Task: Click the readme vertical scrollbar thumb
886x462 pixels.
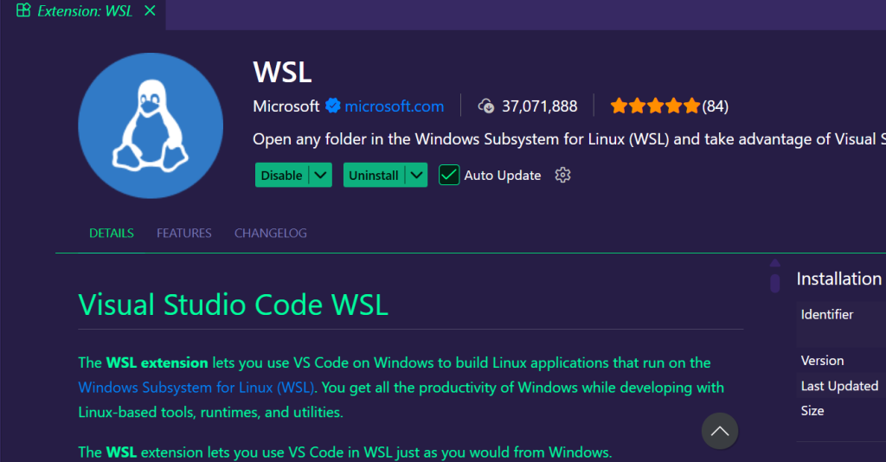Action: [775, 282]
